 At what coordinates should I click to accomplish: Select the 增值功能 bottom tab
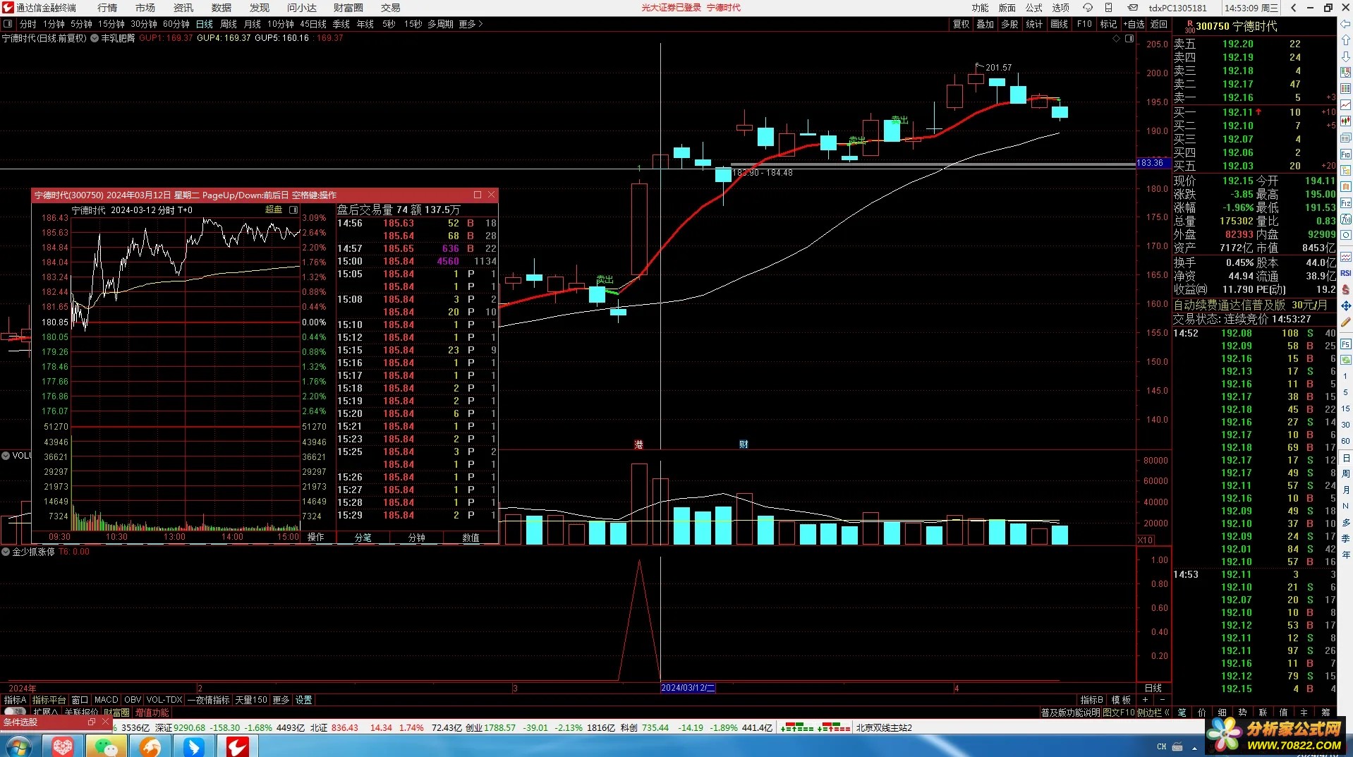[152, 713]
